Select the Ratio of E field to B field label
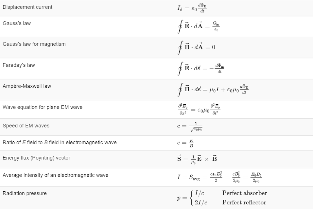The width and height of the screenshot is (313, 209). (x=60, y=143)
